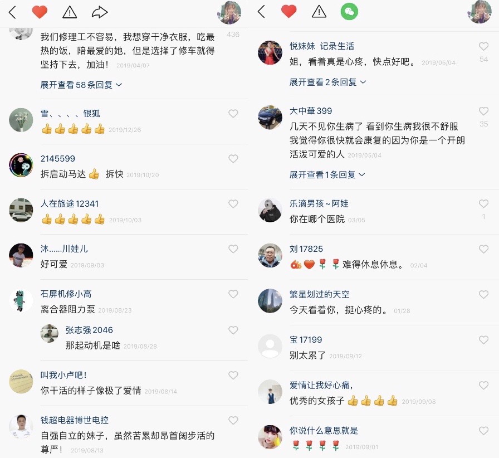Open username 大中華399
499x458 pixels.
[311, 111]
